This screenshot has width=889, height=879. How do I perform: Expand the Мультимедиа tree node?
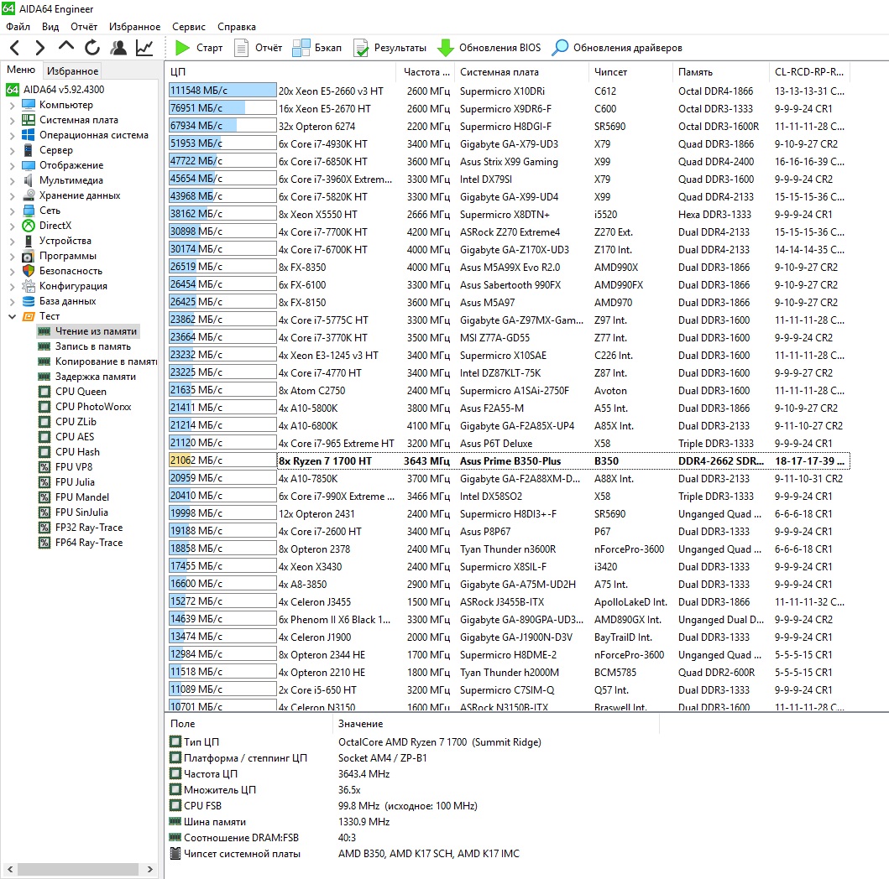coord(12,180)
